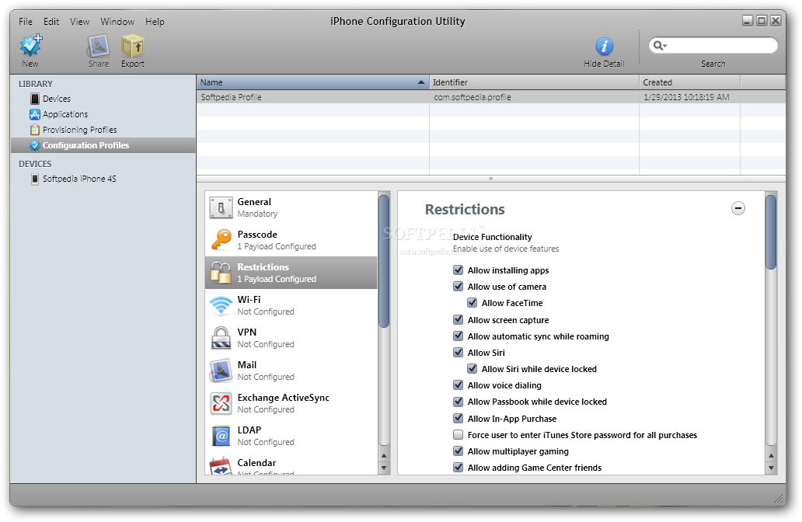Click the Export toolbar icon
802x522 pixels.
click(132, 46)
